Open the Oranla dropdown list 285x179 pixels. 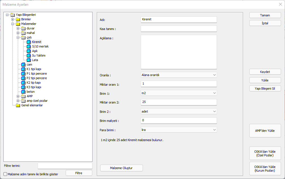point(179,75)
